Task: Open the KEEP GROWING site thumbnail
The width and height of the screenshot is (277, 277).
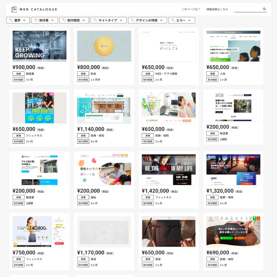Action: [39, 46]
